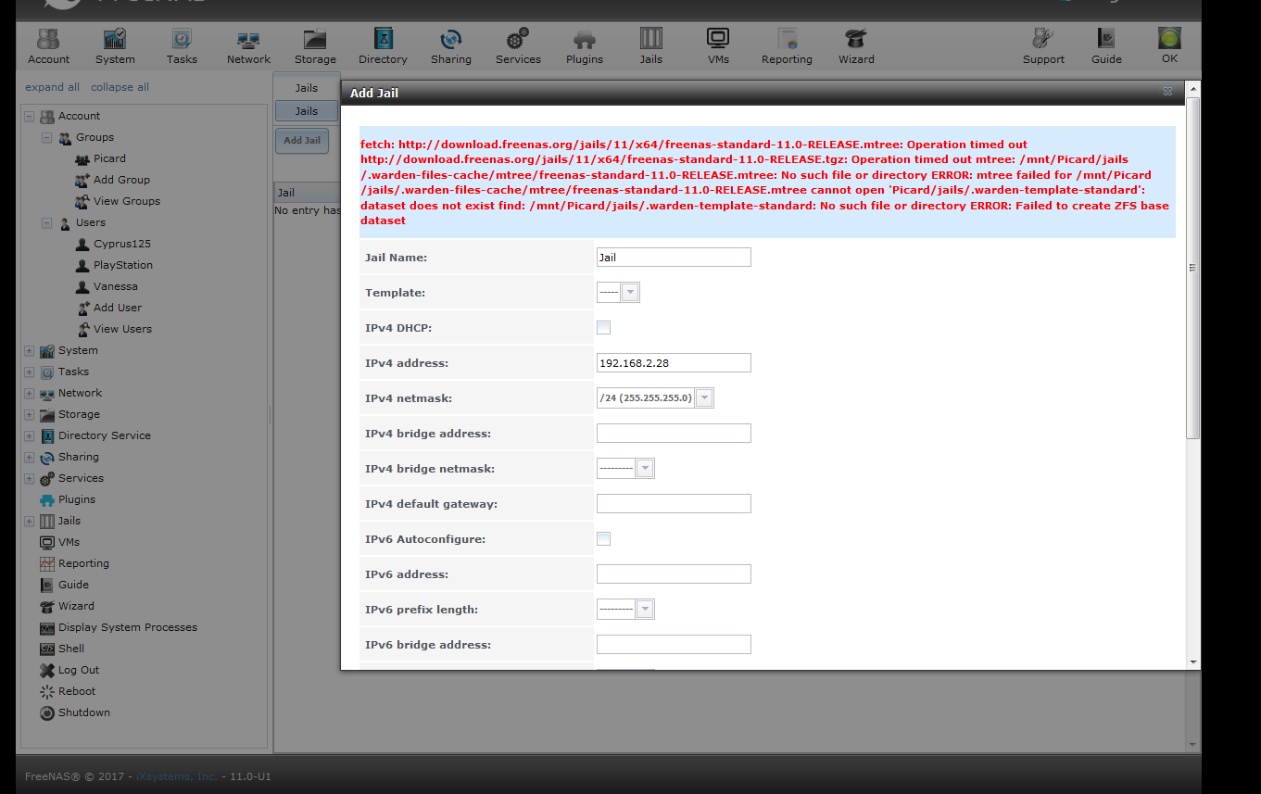Open the Sharing toolbar icon

(451, 46)
